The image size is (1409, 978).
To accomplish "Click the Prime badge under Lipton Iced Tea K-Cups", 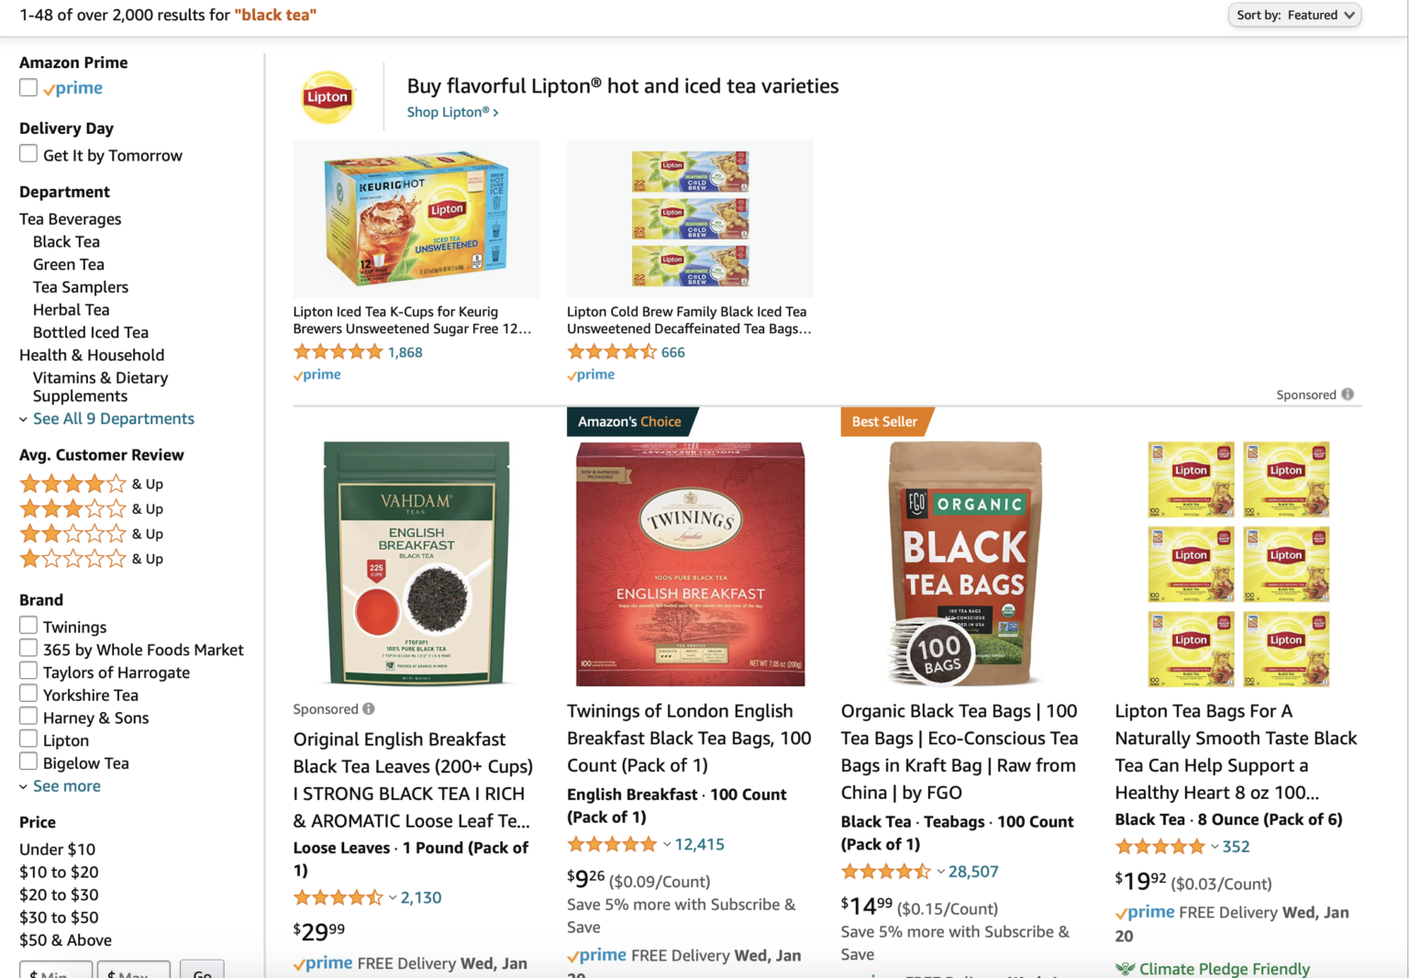I will point(316,374).
